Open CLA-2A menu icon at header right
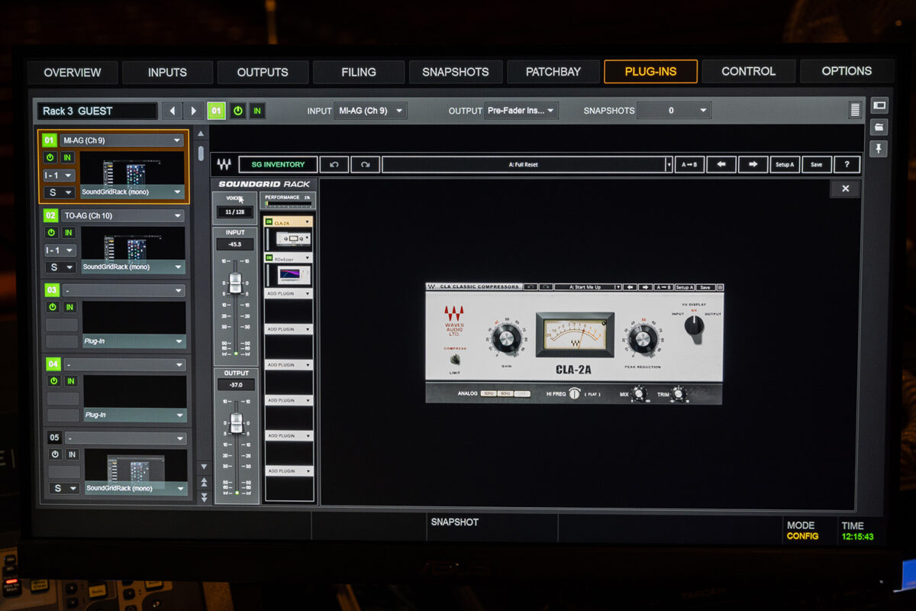The image size is (916, 611). [720, 287]
